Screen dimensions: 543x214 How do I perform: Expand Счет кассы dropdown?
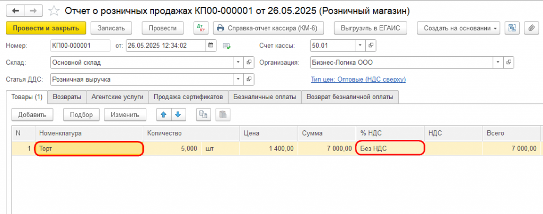pos(360,45)
